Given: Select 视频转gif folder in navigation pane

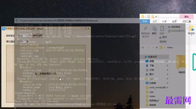Looking at the screenshot, I should [x=154, y=101].
